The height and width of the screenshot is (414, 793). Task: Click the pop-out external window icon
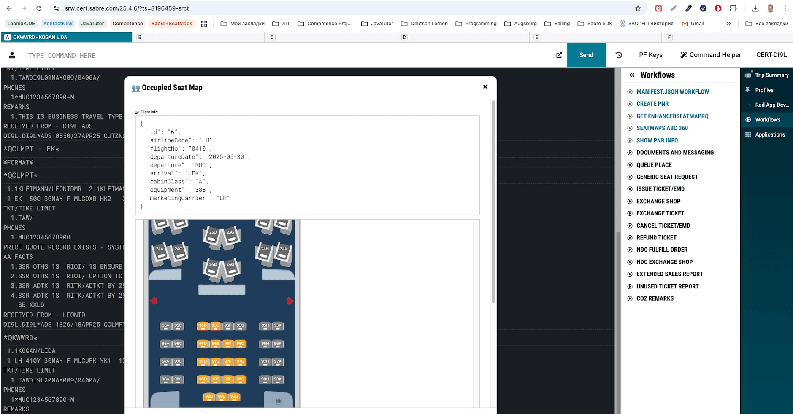coord(559,55)
